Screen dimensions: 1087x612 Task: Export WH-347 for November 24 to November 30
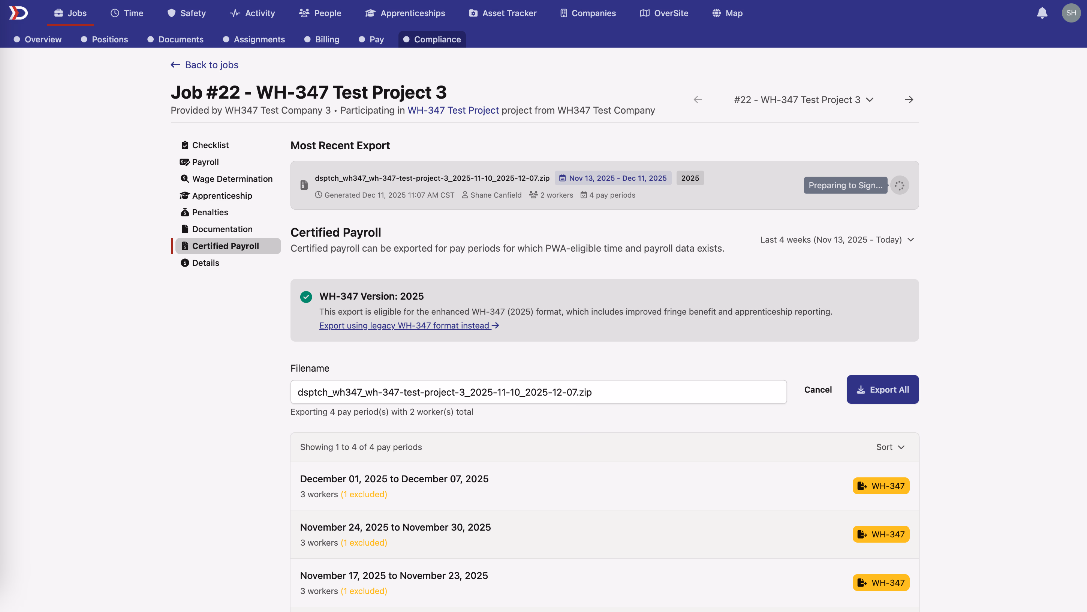[x=881, y=534]
